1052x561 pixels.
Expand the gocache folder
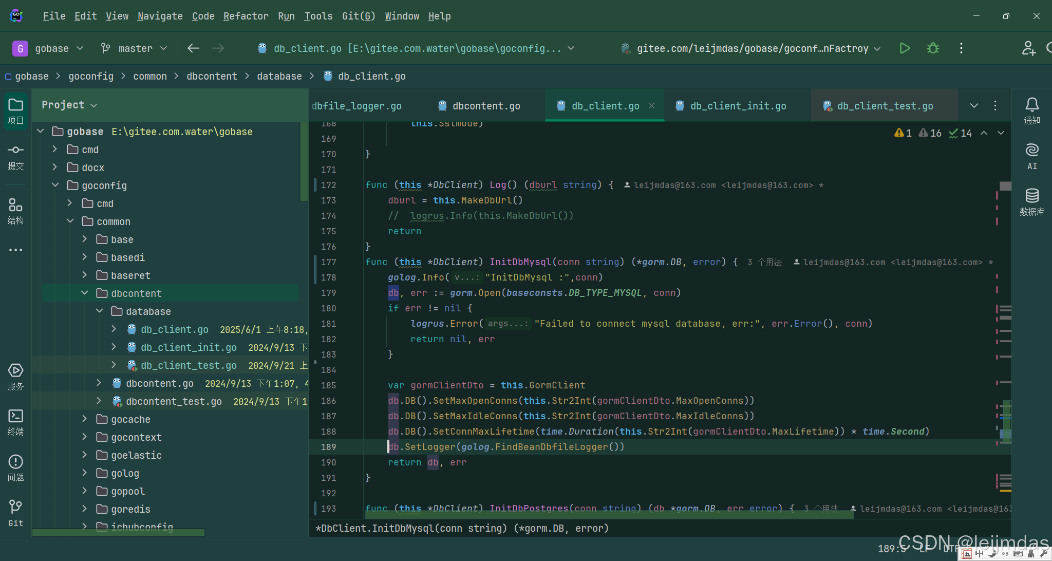[85, 419]
